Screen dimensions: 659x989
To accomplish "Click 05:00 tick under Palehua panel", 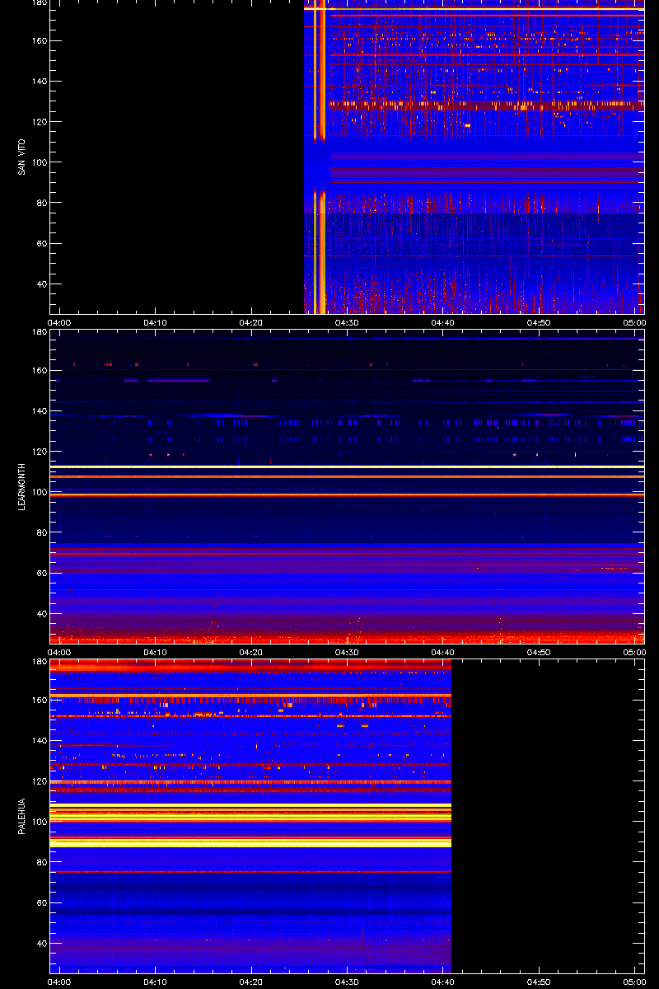I will click(634, 982).
